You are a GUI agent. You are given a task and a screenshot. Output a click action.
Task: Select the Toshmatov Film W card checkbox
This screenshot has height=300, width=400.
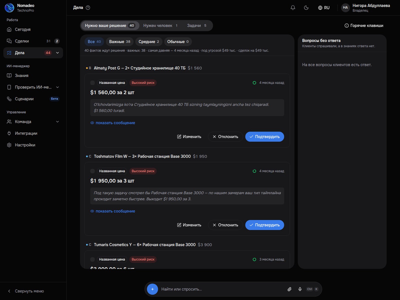pos(92,171)
